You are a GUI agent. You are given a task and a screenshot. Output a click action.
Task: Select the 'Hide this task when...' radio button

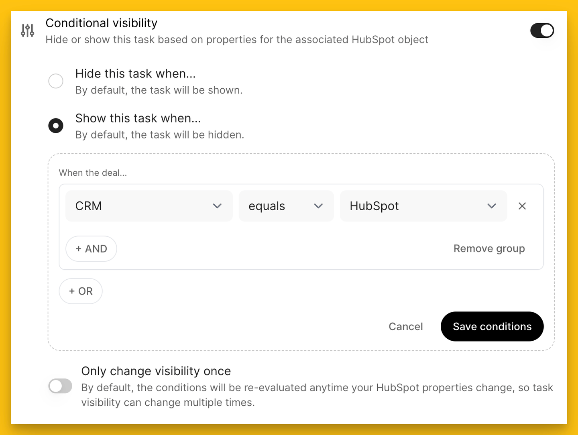point(56,81)
